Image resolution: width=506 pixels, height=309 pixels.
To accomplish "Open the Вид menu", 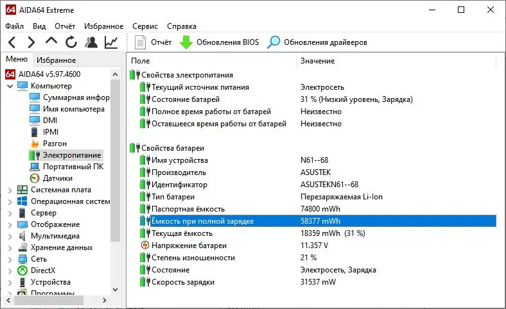I will 39,26.
